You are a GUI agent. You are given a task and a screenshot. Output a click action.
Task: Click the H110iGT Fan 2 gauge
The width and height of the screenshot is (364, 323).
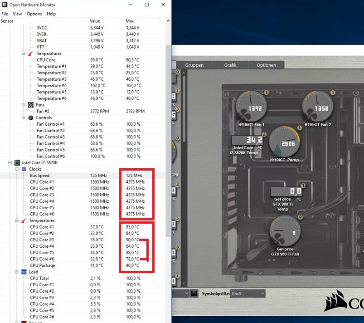[x=317, y=106]
